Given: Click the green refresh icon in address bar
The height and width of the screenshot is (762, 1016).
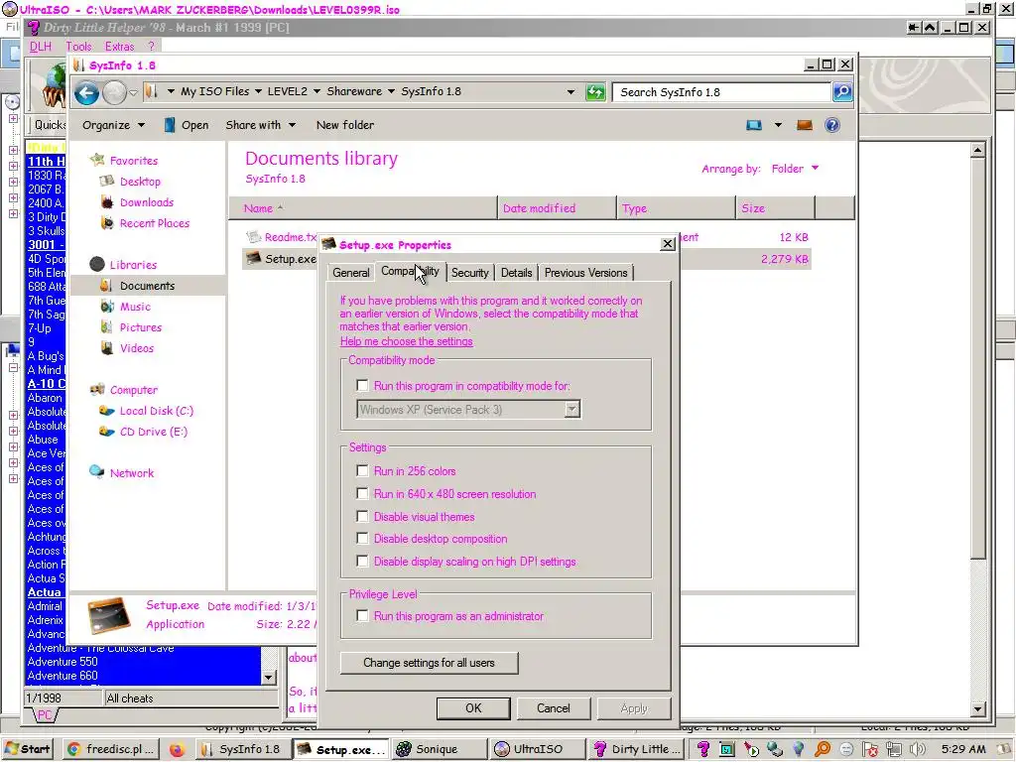Looking at the screenshot, I should coord(595,92).
